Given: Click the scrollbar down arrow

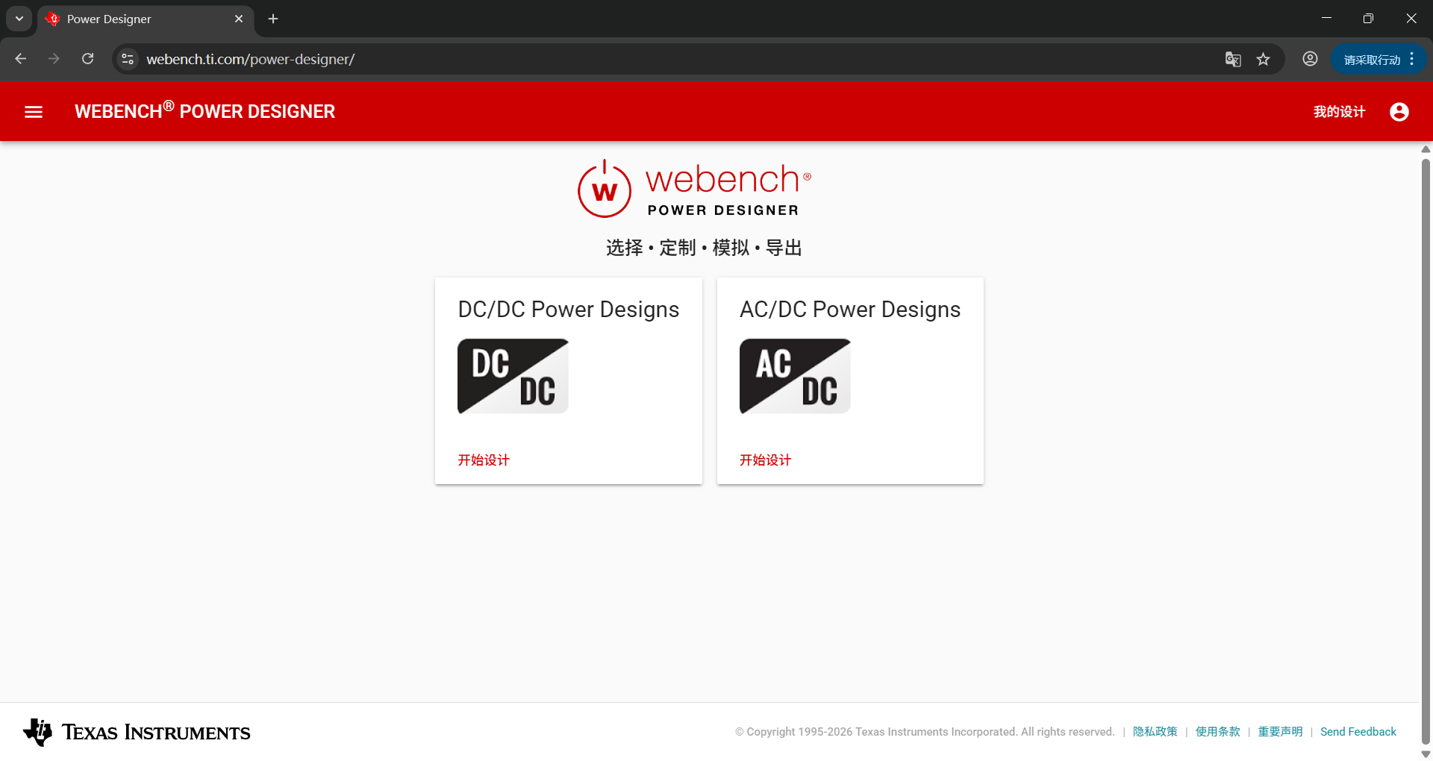Looking at the screenshot, I should [x=1426, y=754].
